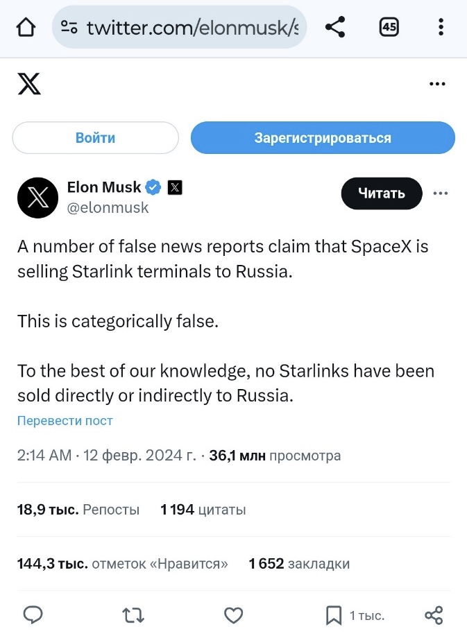Open site info icon in address bar

pos(69,27)
